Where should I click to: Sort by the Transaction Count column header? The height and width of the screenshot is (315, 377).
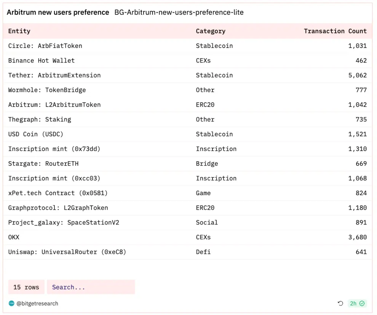pos(335,31)
